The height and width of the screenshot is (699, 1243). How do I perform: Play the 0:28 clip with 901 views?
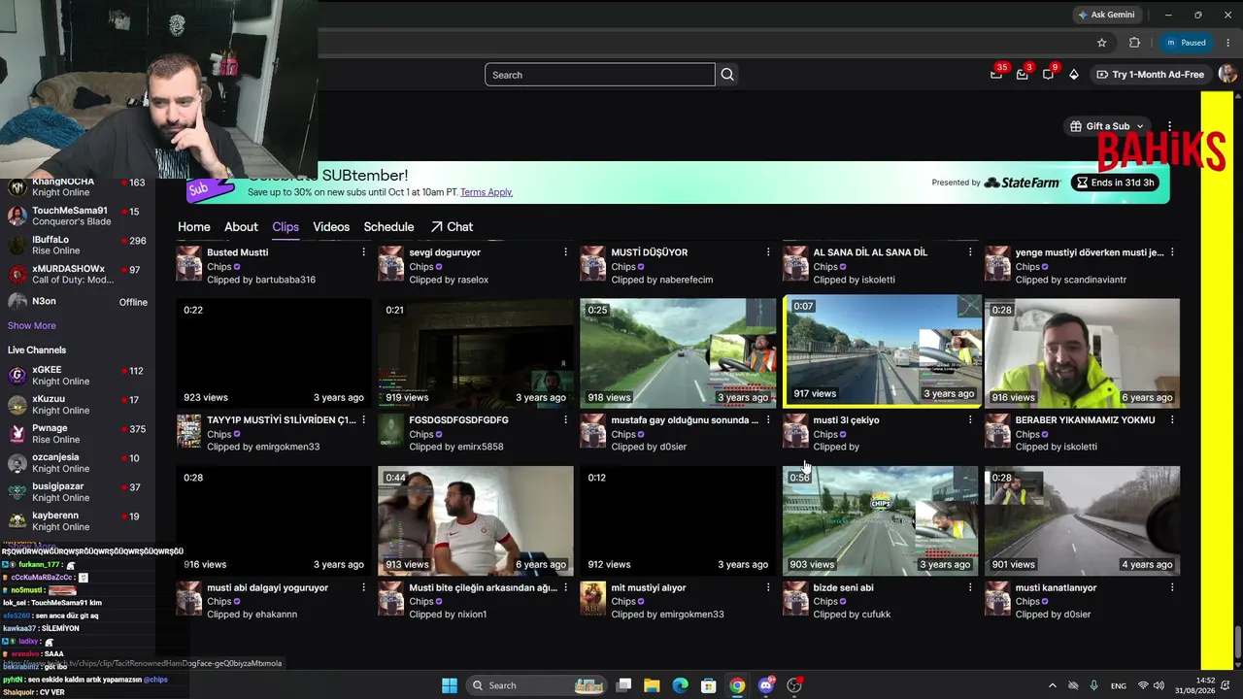(1082, 520)
